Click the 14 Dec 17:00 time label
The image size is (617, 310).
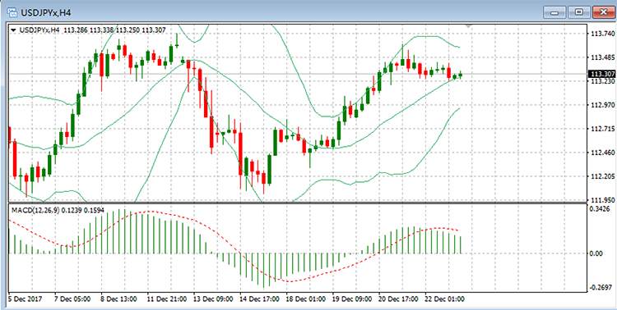(259, 299)
